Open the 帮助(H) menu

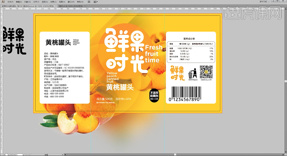tap(80, 2)
